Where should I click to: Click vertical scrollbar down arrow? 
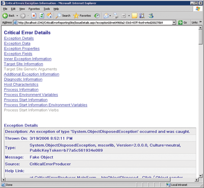(x=200, y=176)
